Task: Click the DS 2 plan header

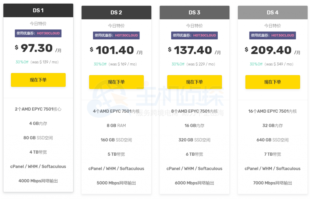Action: 116,12
